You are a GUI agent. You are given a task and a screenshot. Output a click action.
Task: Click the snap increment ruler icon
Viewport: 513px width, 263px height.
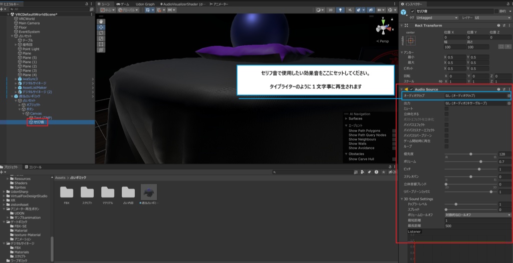click(x=171, y=10)
